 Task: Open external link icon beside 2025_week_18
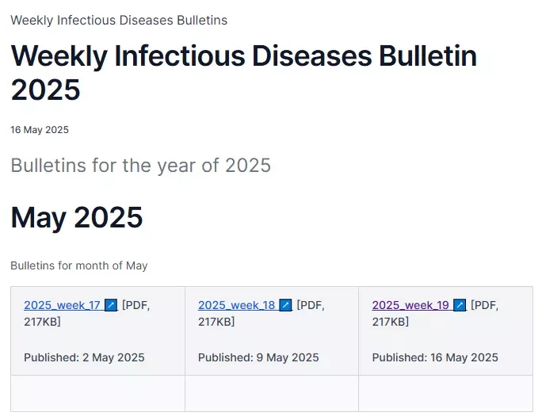285,305
